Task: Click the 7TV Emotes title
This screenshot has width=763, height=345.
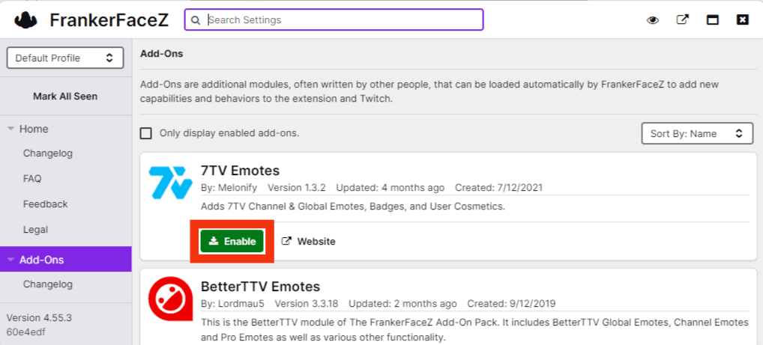Action: (240, 171)
